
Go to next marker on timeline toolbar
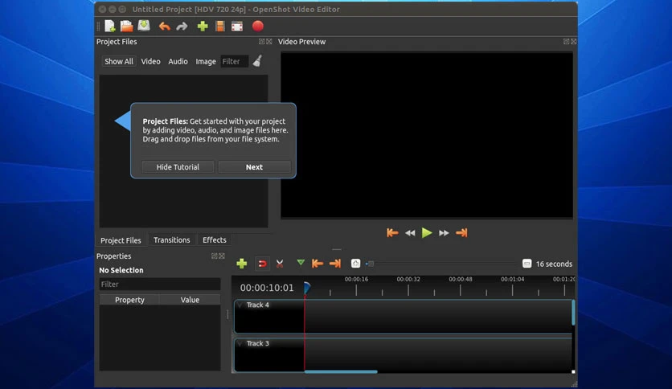[335, 264]
